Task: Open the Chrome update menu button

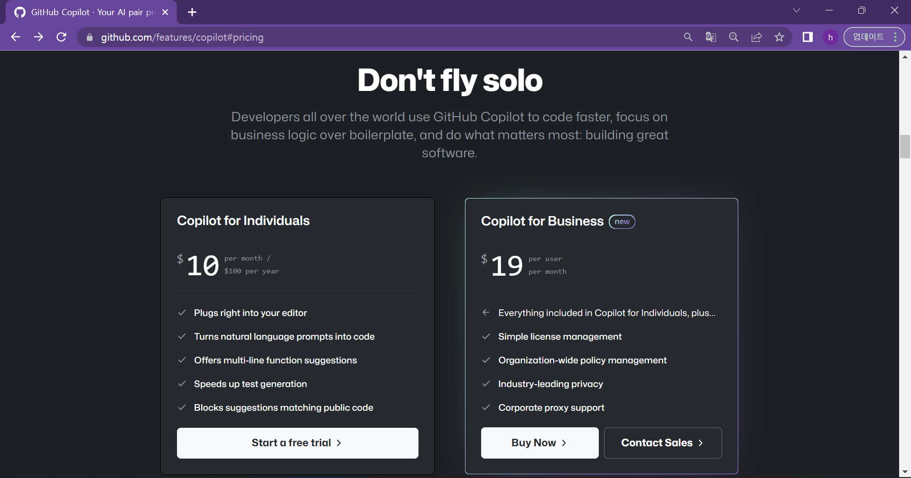Action: coord(874,37)
